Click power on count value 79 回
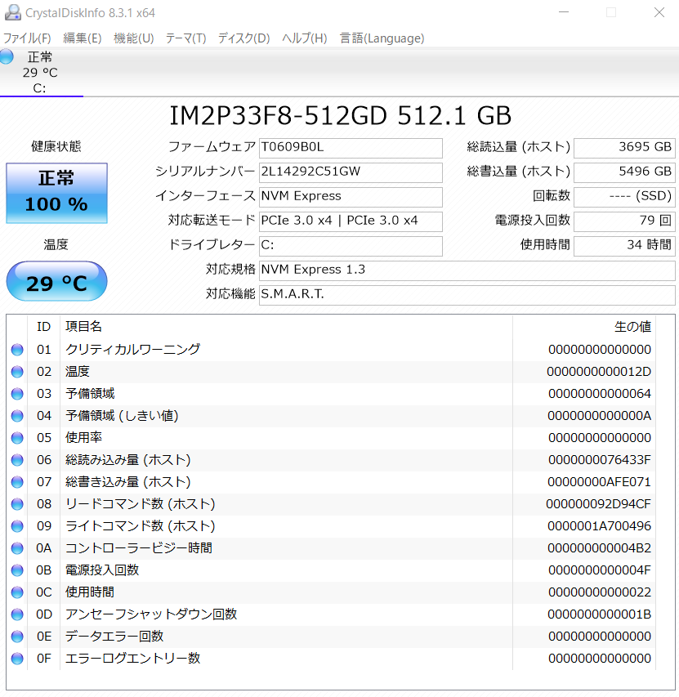The height and width of the screenshot is (697, 679). click(624, 221)
